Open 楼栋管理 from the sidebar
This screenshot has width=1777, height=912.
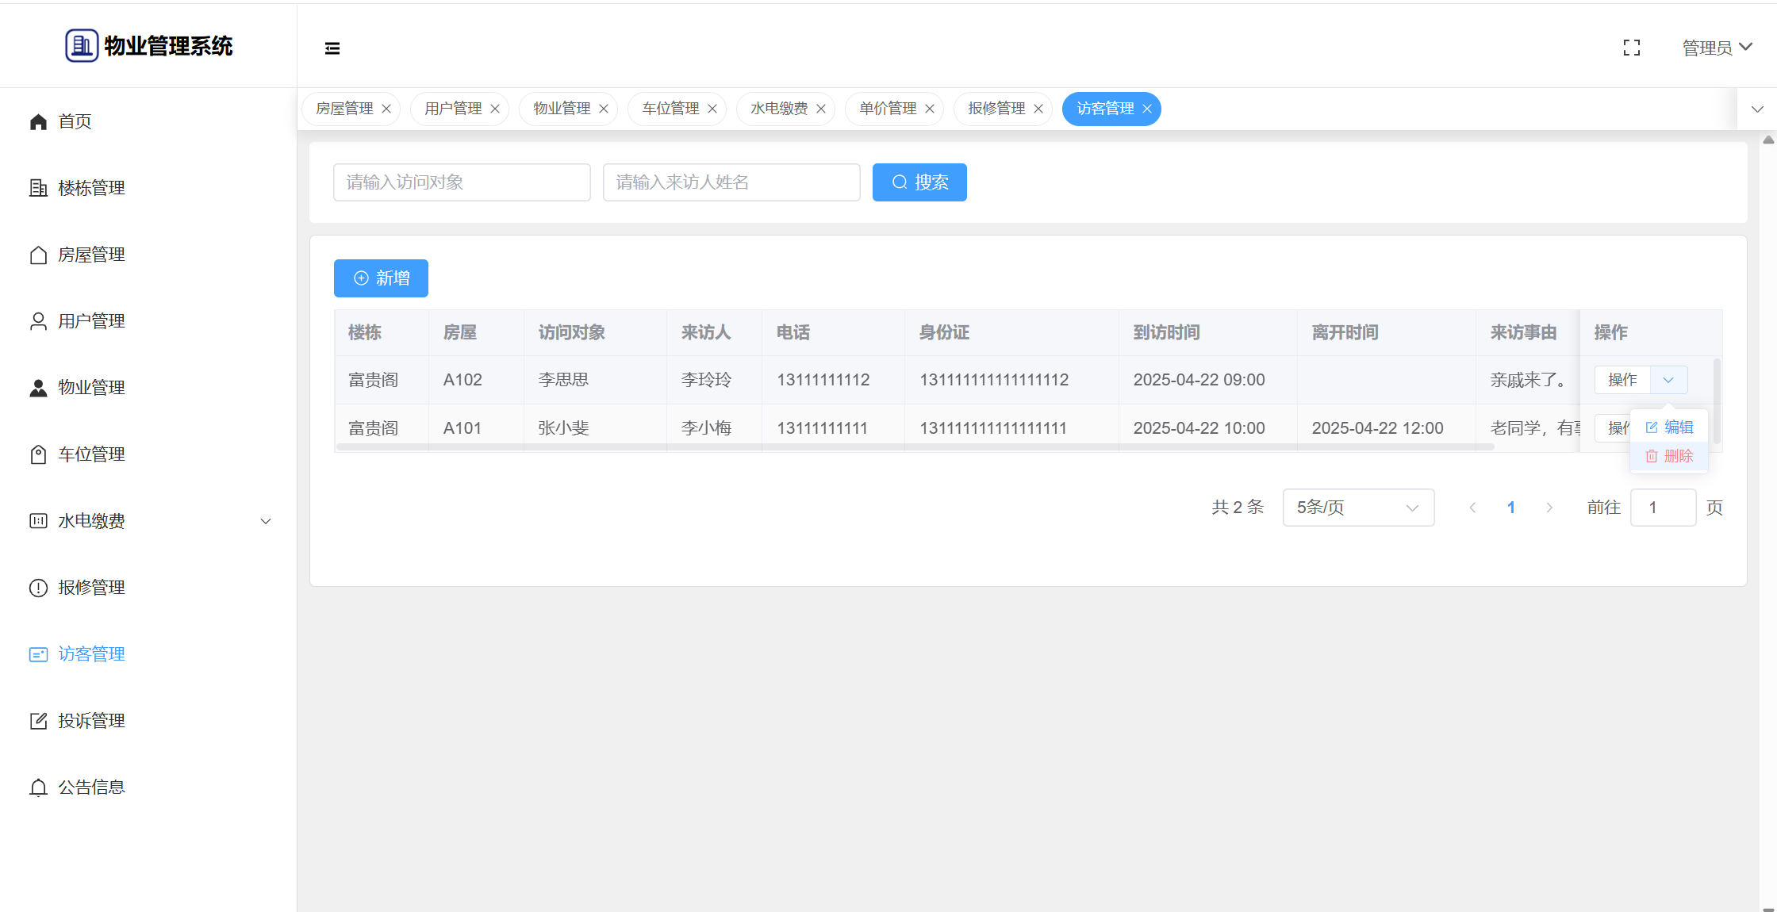point(91,188)
